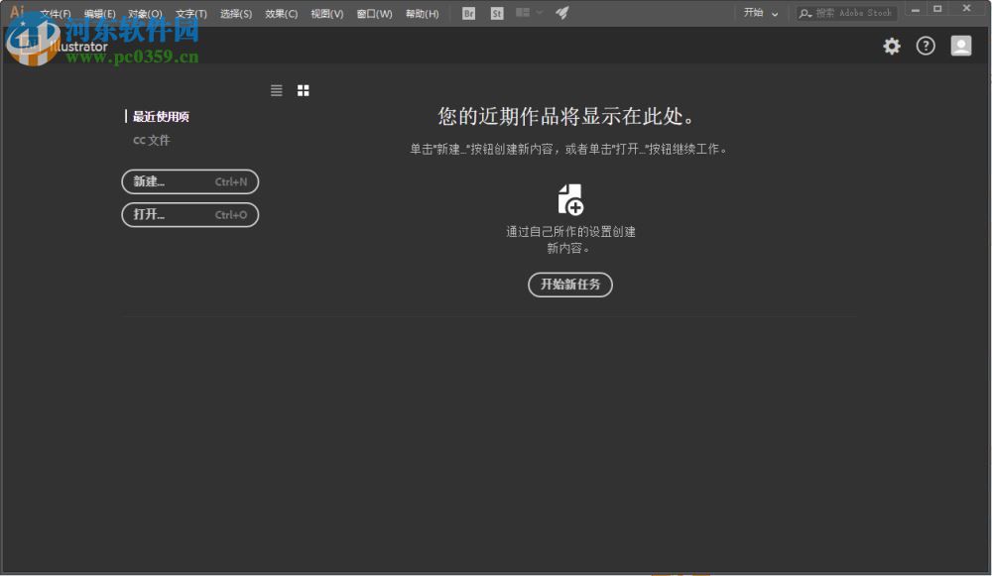Launch Adobe Bridge from the toolbar

[x=467, y=13]
